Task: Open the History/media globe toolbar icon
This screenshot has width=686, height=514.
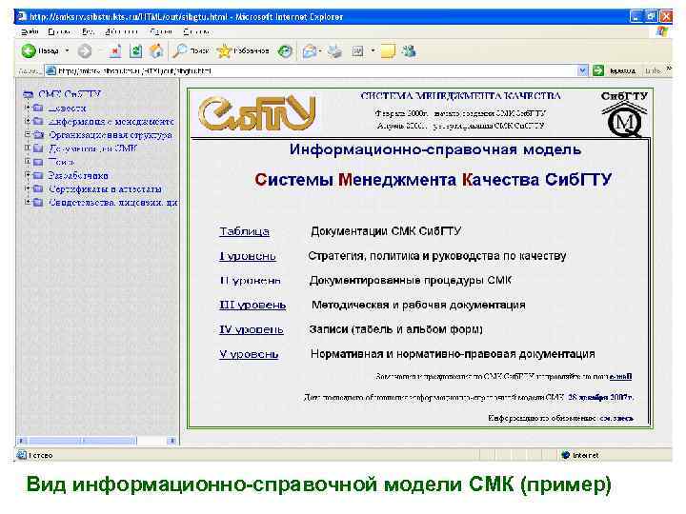Action: pyautogui.click(x=285, y=51)
